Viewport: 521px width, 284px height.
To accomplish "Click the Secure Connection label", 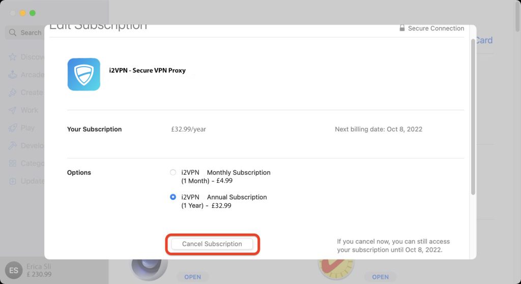I will pos(436,28).
